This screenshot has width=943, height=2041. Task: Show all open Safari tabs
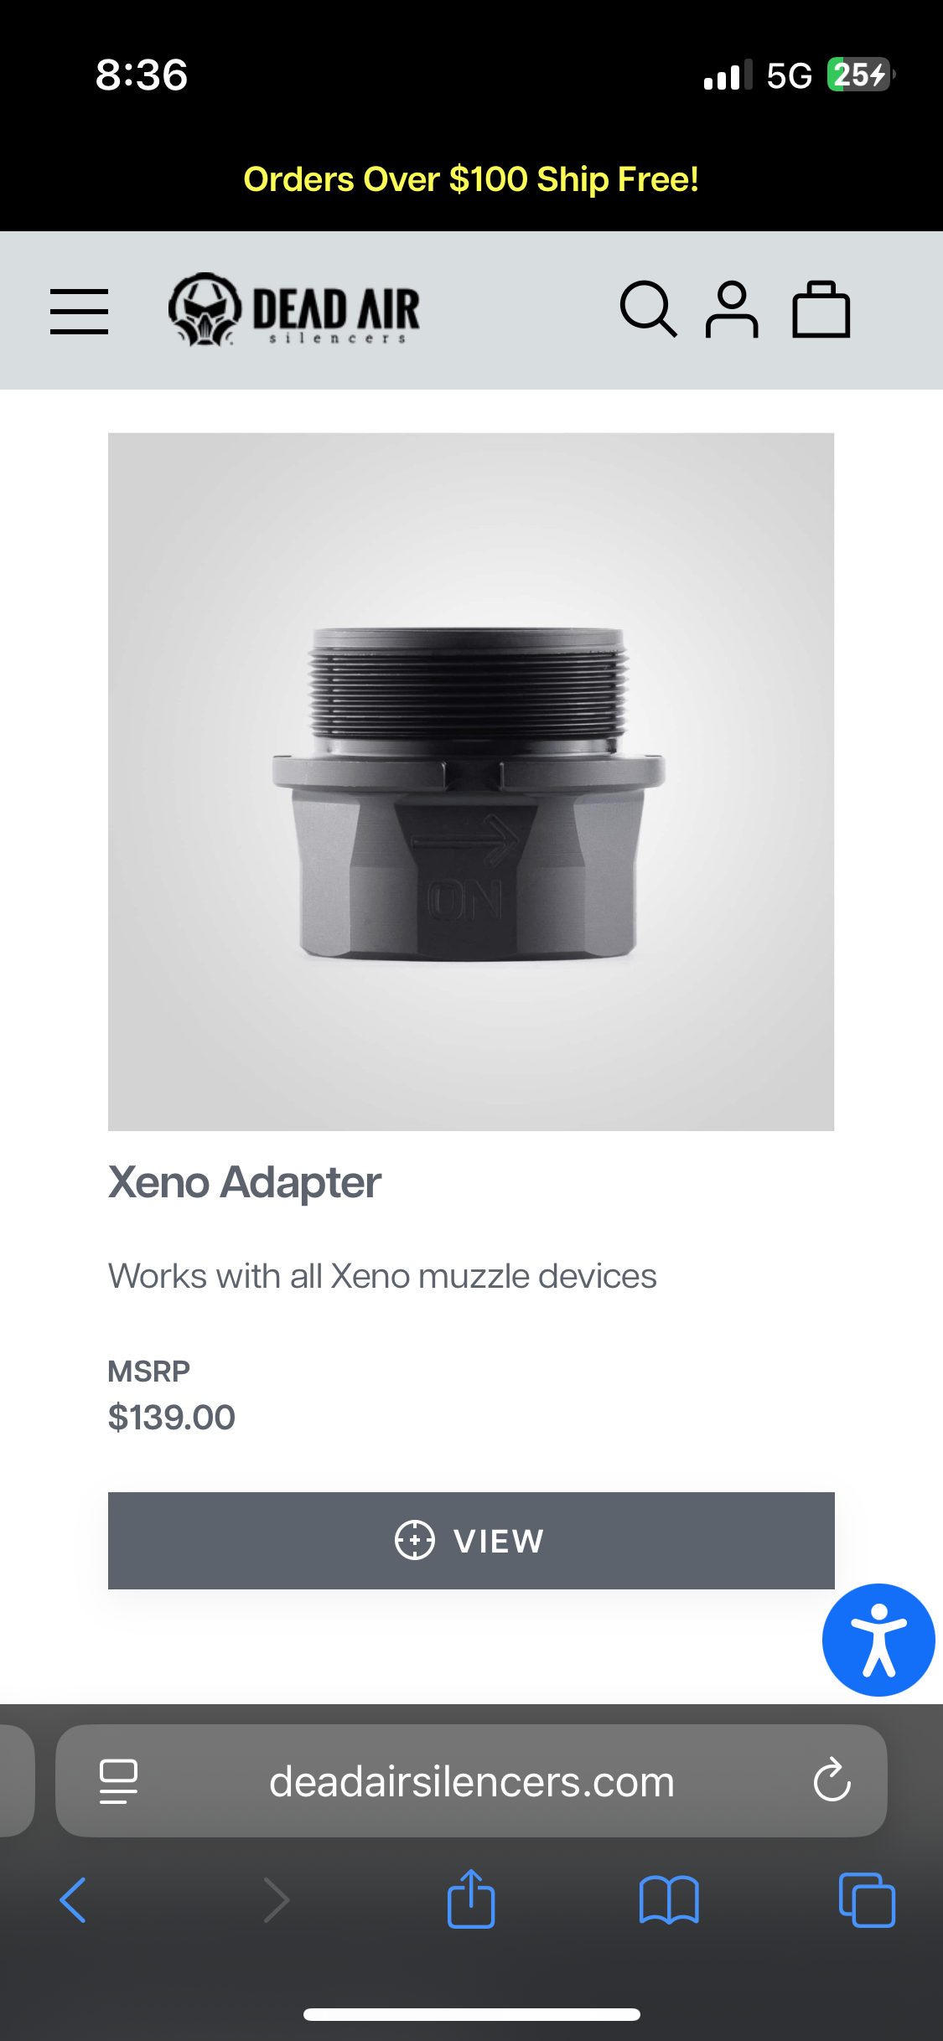coord(867,1899)
